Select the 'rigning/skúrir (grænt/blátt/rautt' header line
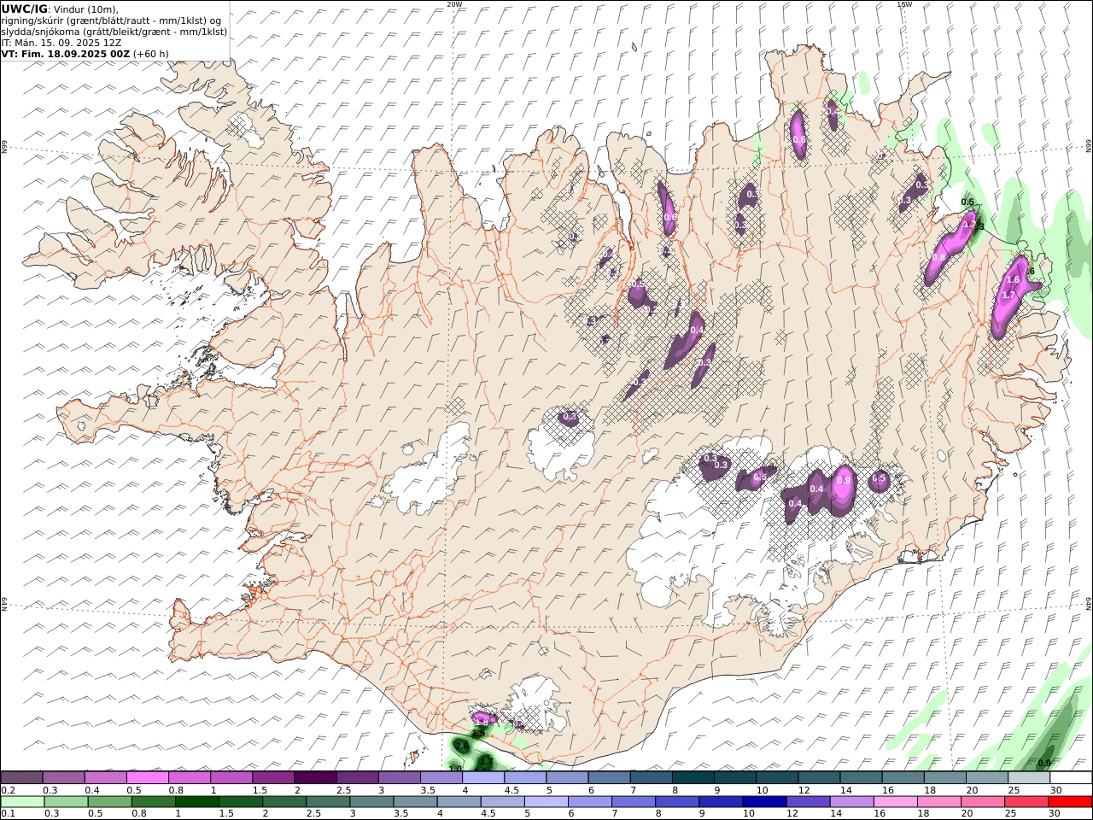The width and height of the screenshot is (1093, 820). click(x=111, y=20)
